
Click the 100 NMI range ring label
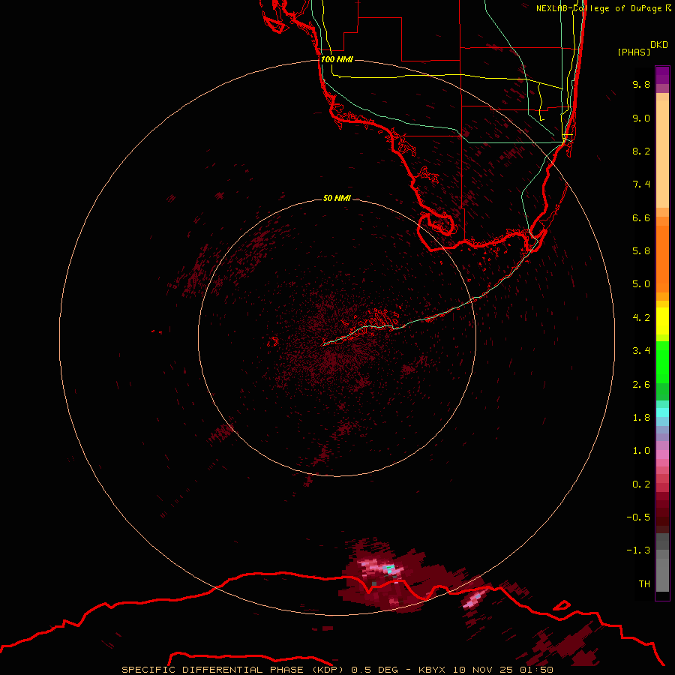337,59
